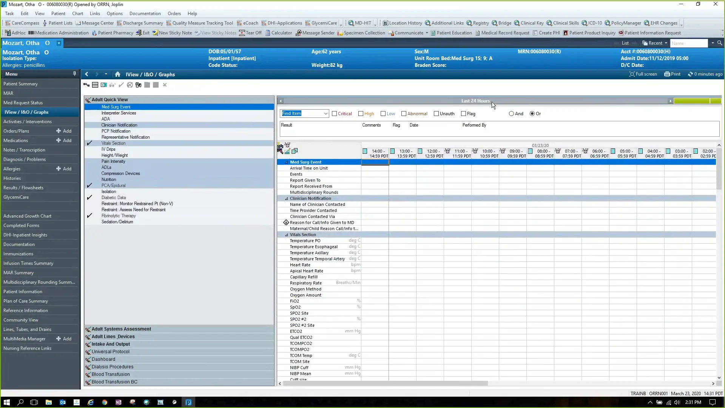This screenshot has width=725, height=408.
Task: Collapse the Vitals Section band
Action: click(x=287, y=235)
